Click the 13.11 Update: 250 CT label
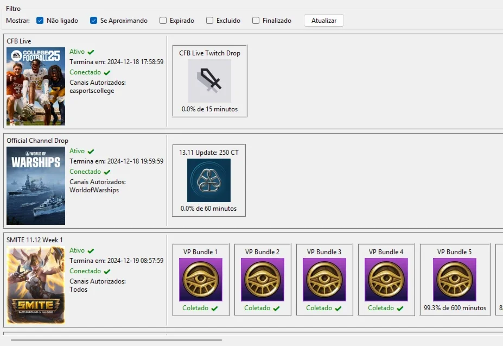Viewport: 503px width, 346px height. pyautogui.click(x=209, y=153)
